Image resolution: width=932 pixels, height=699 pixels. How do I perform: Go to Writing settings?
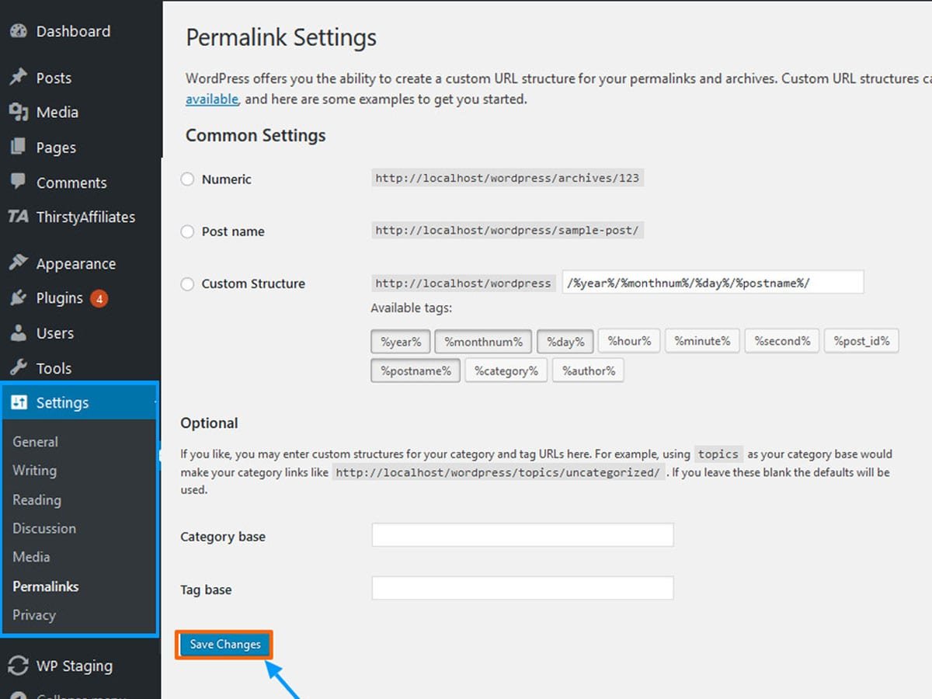34,470
